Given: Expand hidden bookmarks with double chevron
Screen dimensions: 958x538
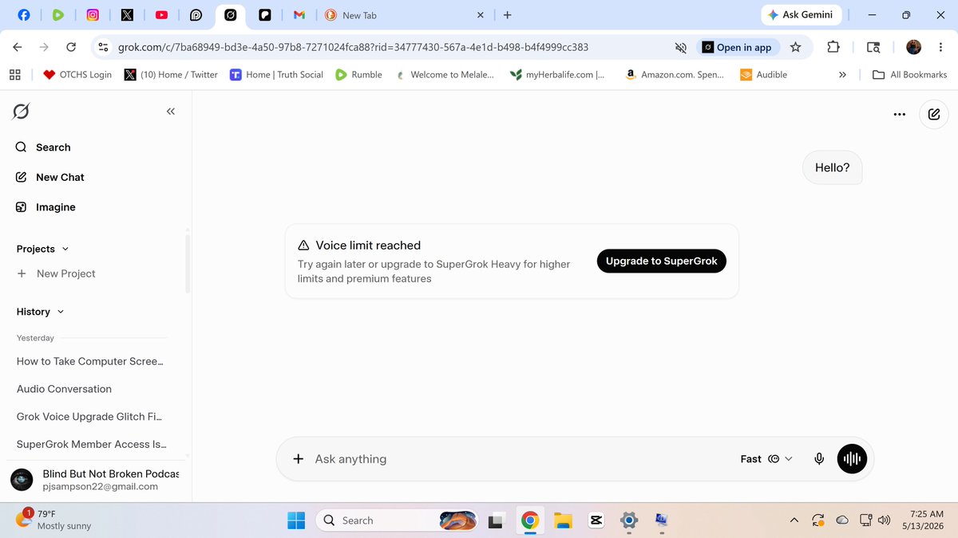Looking at the screenshot, I should point(842,75).
